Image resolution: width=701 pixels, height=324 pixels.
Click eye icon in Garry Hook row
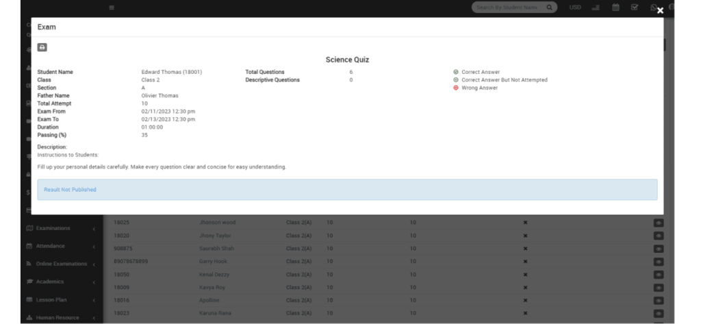pos(659,262)
